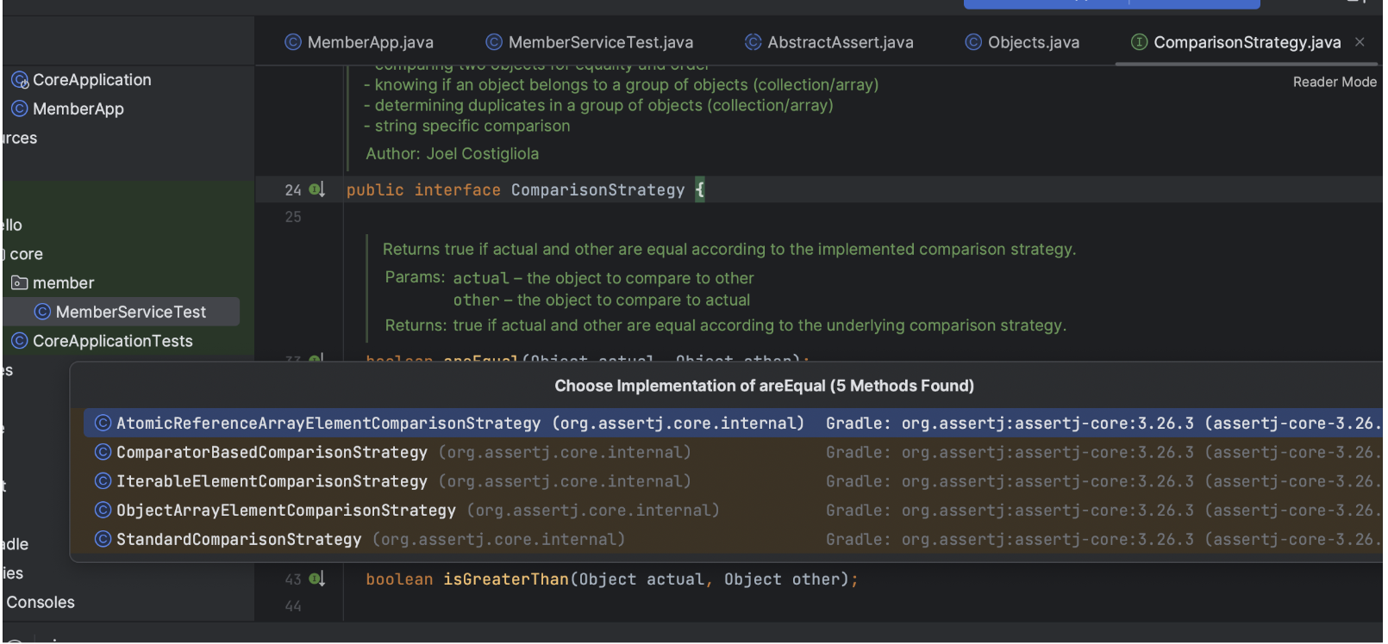
Task: Choose ObjectArrayElementComparisonStrategy implementation
Action: point(733,511)
